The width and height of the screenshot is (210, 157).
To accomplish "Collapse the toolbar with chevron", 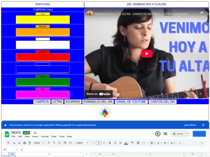I will pos(202,143).
